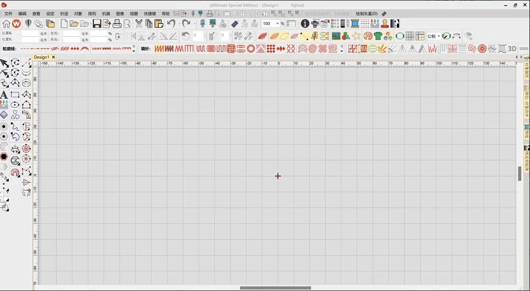The image size is (530, 291).
Task: Click the 绘制矢量(D) button
Action: pos(367,13)
